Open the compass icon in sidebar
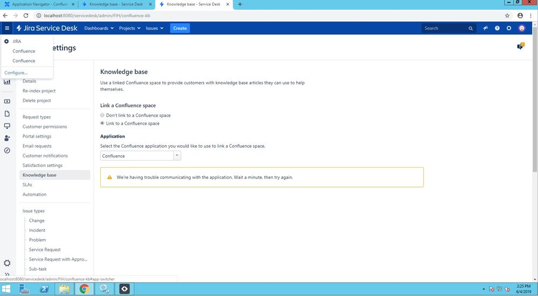The height and width of the screenshot is (296, 538). [x=7, y=150]
